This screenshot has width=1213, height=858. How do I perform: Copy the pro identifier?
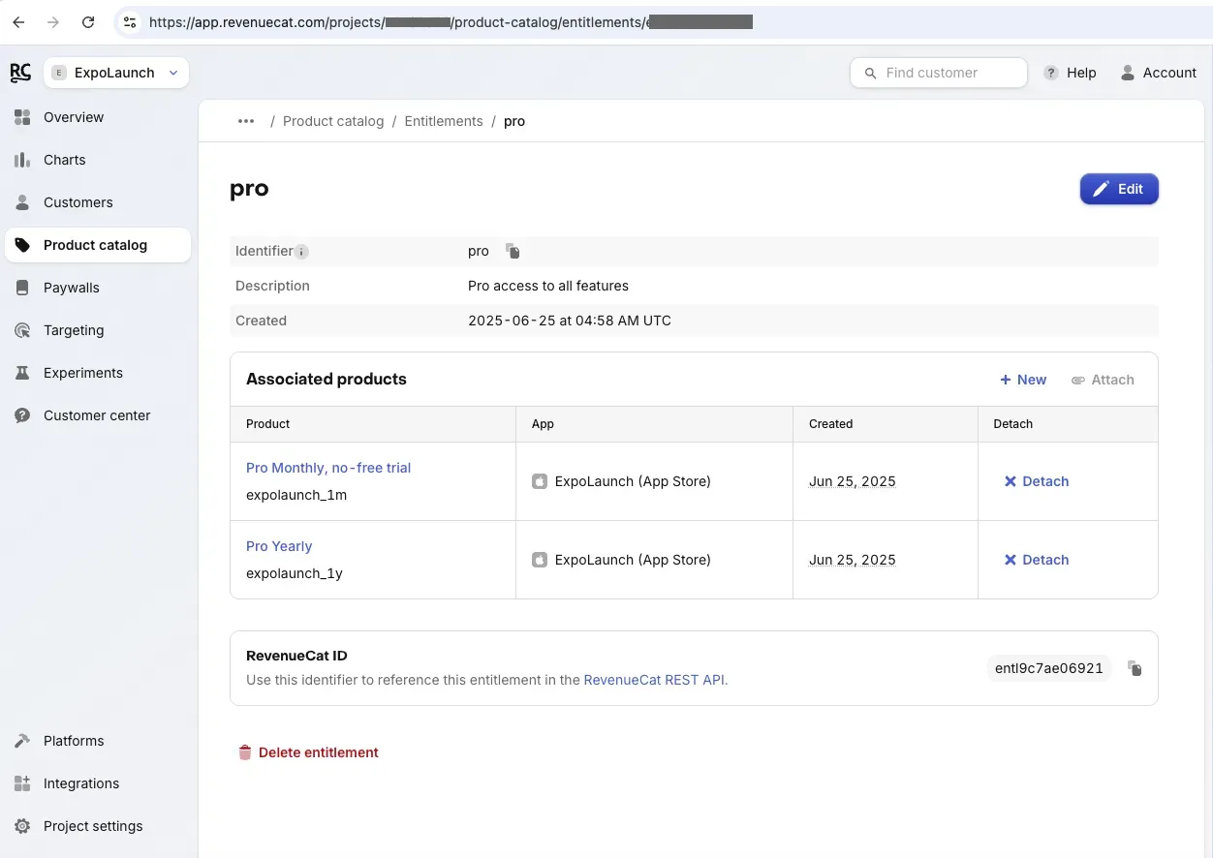pos(513,251)
